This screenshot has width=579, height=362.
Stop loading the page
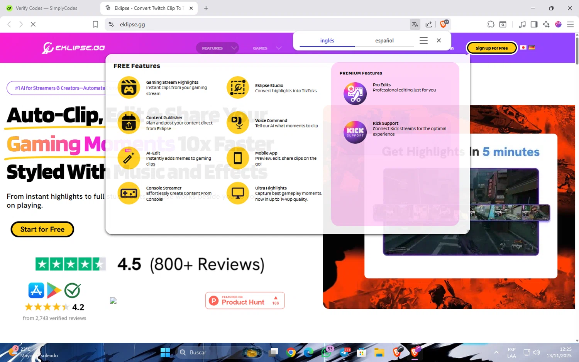(33, 24)
